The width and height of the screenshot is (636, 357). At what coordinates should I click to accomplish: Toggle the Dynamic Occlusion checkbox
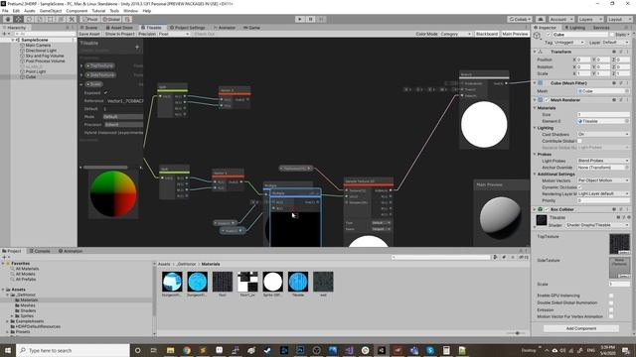(579, 187)
